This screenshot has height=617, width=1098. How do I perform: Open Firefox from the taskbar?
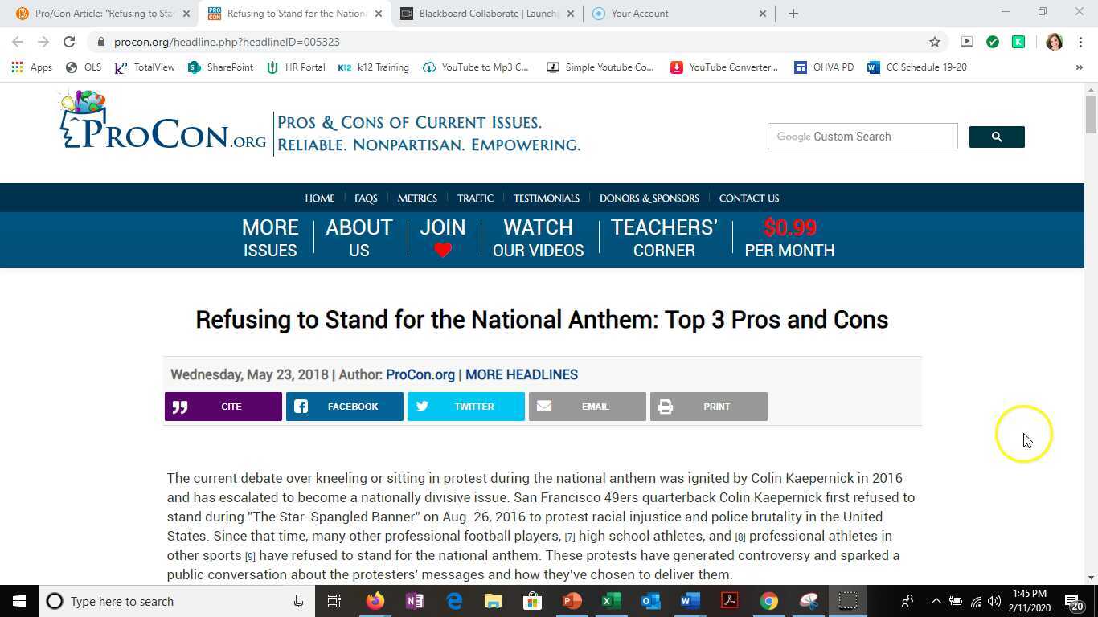click(375, 601)
